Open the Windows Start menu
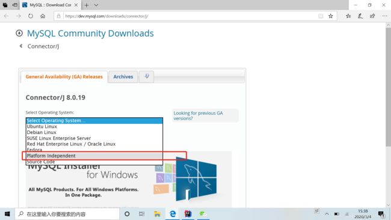391x220 pixels. click(7, 214)
